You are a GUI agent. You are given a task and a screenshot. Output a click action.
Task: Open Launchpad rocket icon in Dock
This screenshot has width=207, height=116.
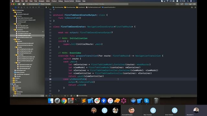57,101
